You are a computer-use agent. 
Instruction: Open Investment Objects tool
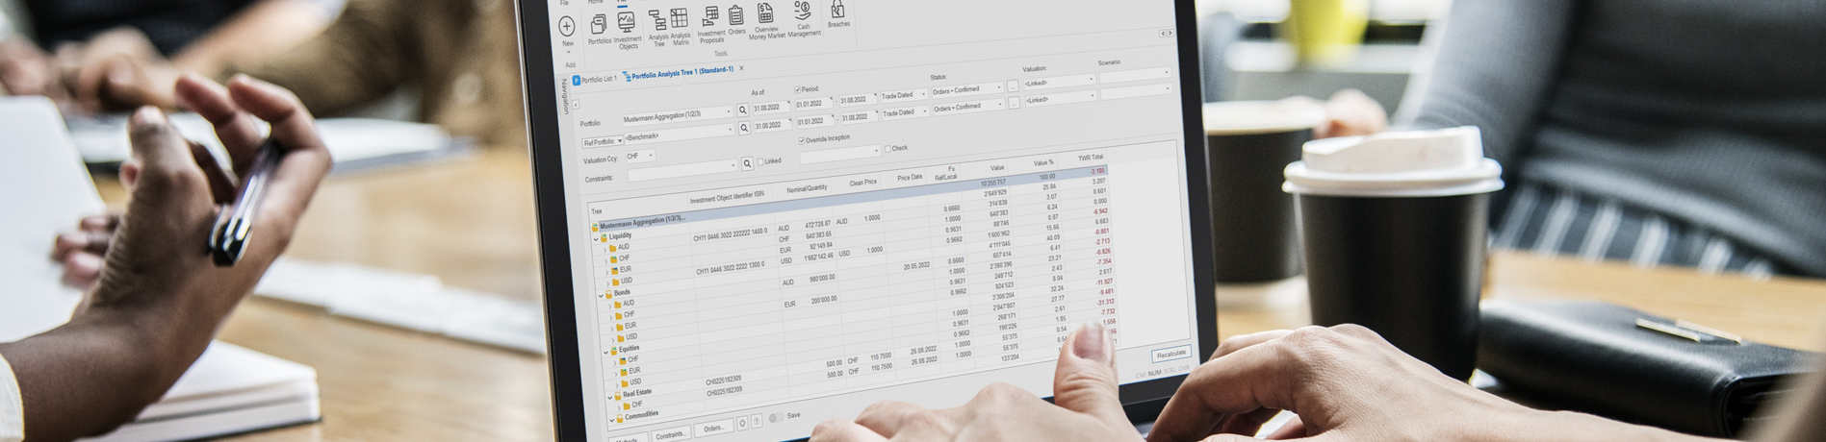coord(627,23)
